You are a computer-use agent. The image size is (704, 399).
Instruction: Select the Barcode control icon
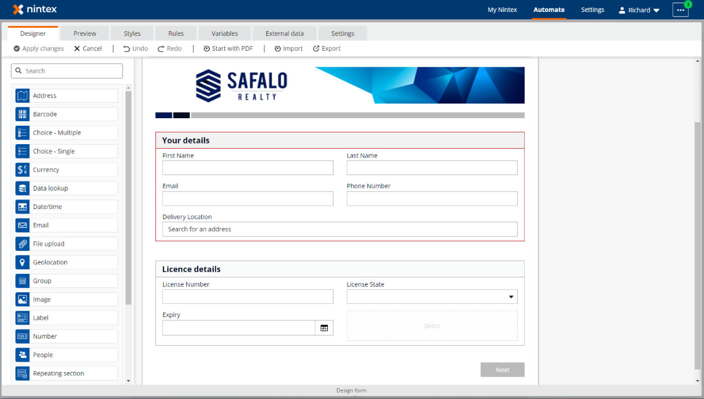pyautogui.click(x=22, y=114)
